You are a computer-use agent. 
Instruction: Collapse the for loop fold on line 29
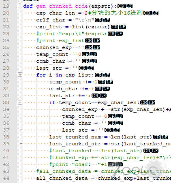coord(20,75)
